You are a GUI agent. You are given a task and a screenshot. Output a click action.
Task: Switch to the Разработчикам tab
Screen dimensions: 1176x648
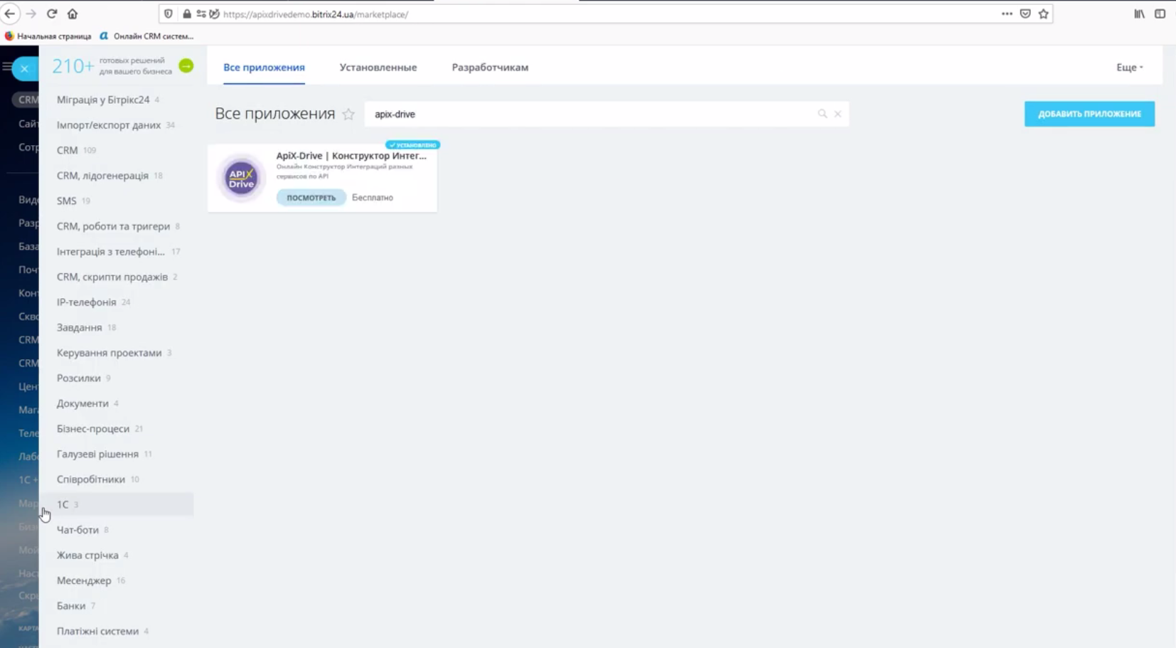tap(490, 67)
